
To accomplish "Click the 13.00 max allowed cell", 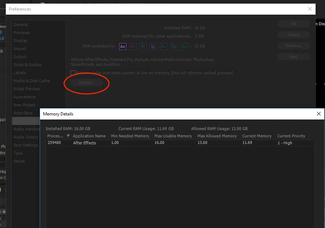I will 202,142.
